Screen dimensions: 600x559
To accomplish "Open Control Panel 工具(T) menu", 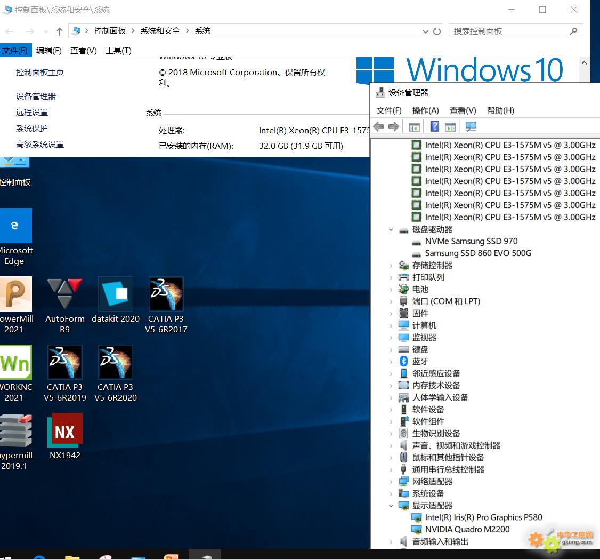I will pyautogui.click(x=119, y=51).
